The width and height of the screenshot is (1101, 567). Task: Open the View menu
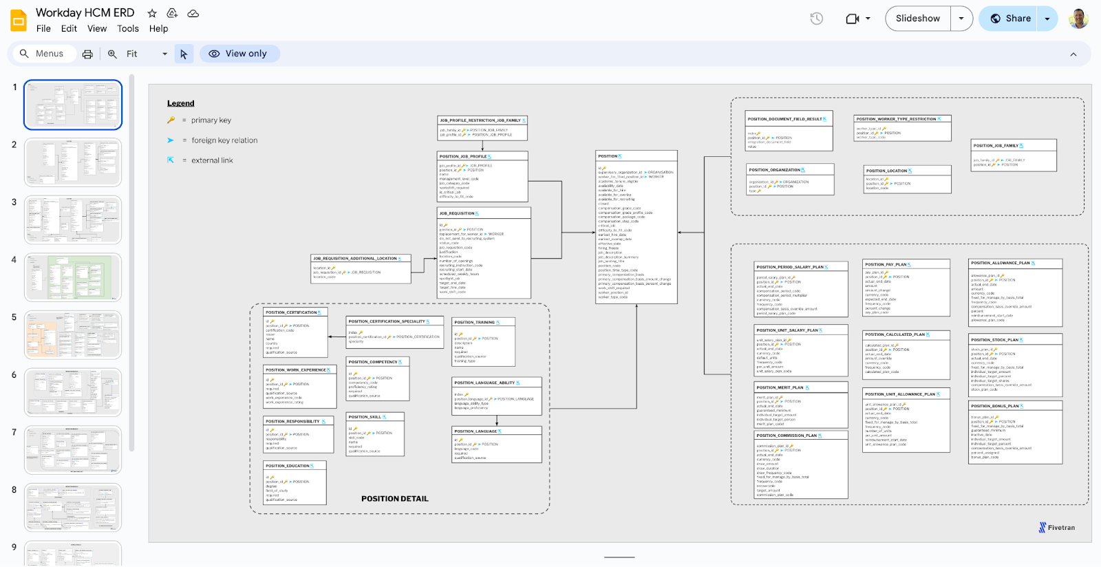[97, 29]
